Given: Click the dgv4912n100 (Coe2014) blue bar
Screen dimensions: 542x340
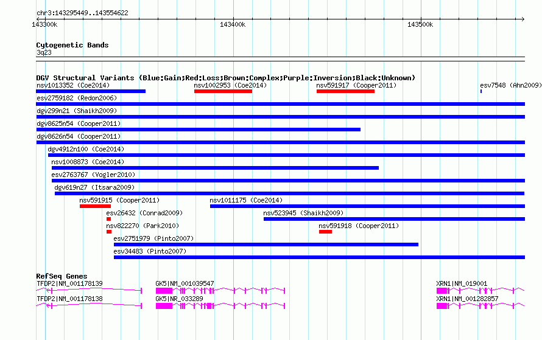Looking at the screenshot, I should pos(286,155).
